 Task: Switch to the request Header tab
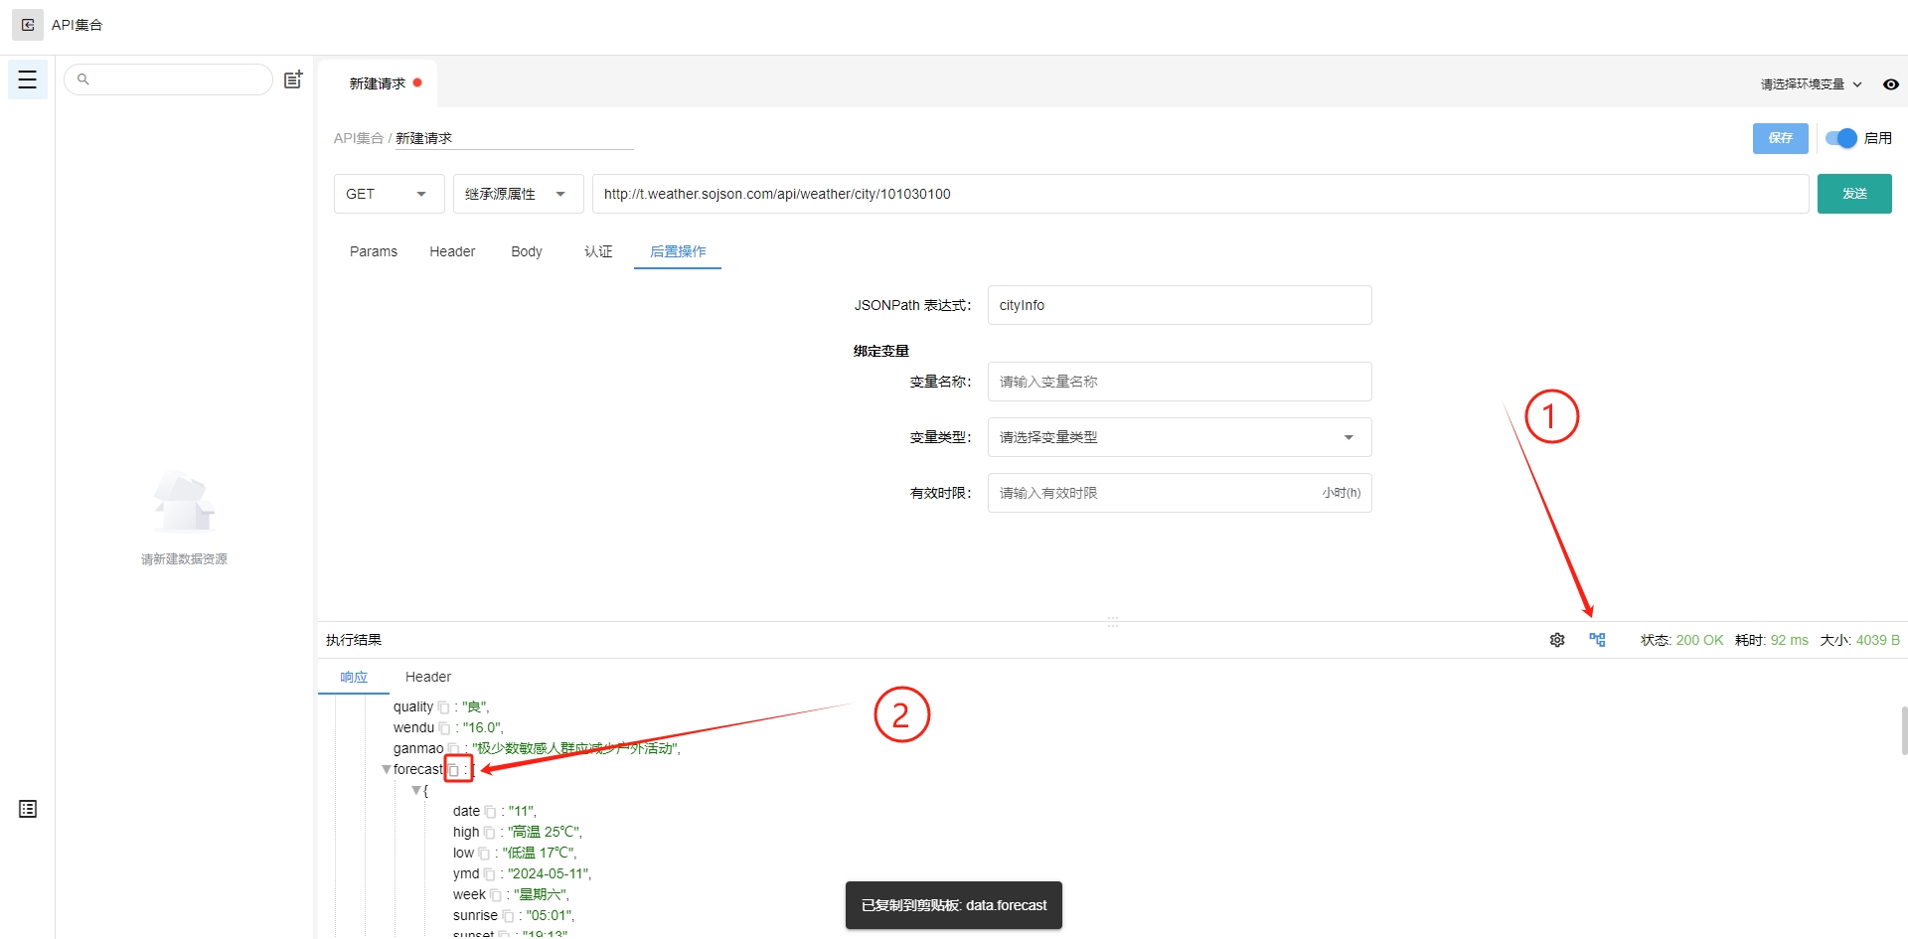452,251
